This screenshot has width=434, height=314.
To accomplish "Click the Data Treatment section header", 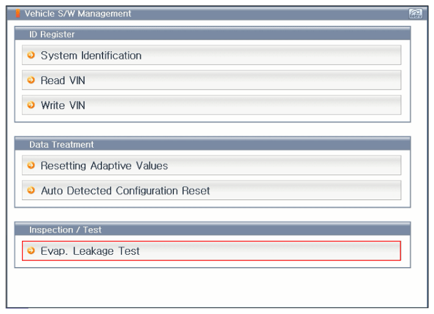I will click(x=60, y=145).
